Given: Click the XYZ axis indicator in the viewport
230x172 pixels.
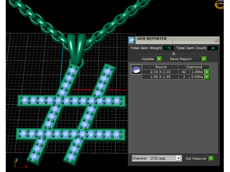Looking at the screenshot, I should click(21, 163).
